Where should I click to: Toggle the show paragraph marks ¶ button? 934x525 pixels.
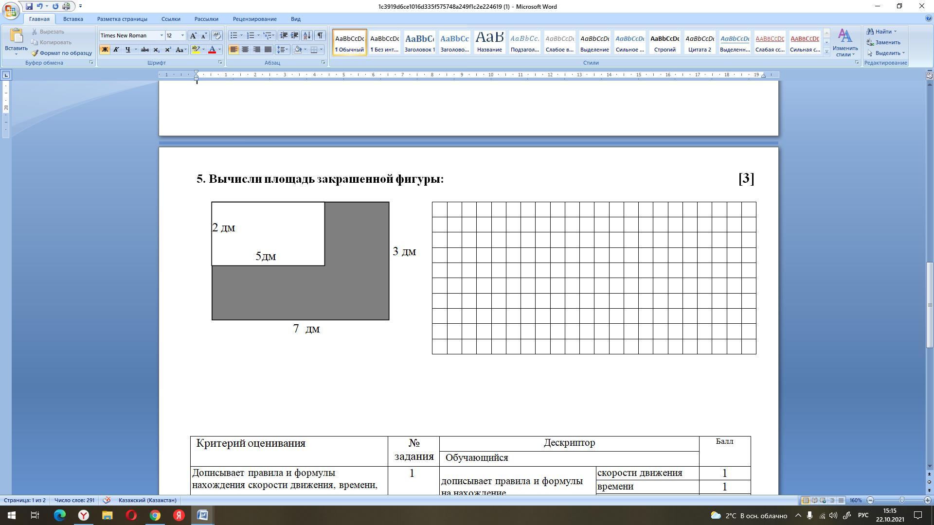point(320,35)
